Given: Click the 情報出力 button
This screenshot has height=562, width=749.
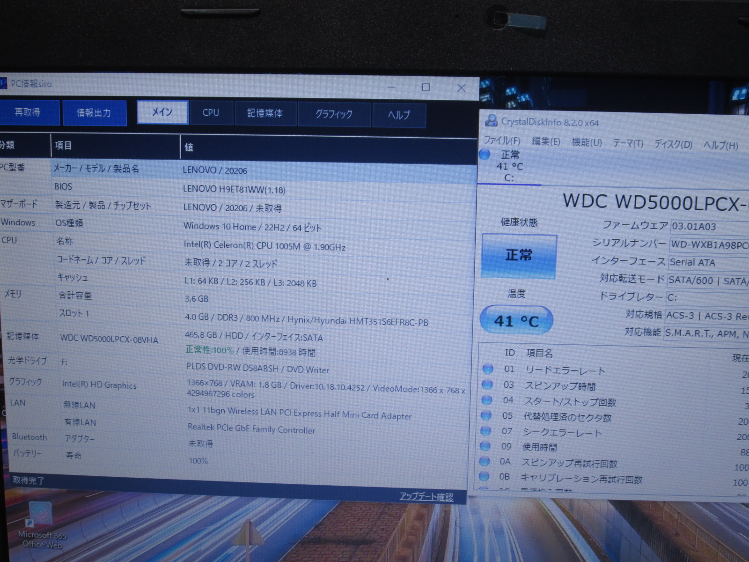Looking at the screenshot, I should (94, 113).
